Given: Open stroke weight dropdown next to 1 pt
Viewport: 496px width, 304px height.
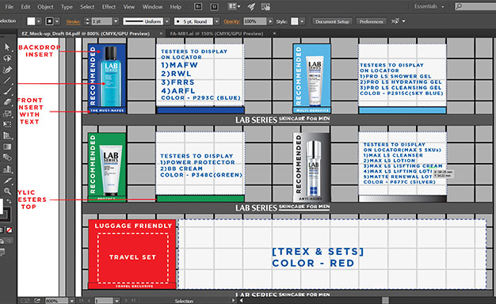Looking at the screenshot, I should coord(116,21).
